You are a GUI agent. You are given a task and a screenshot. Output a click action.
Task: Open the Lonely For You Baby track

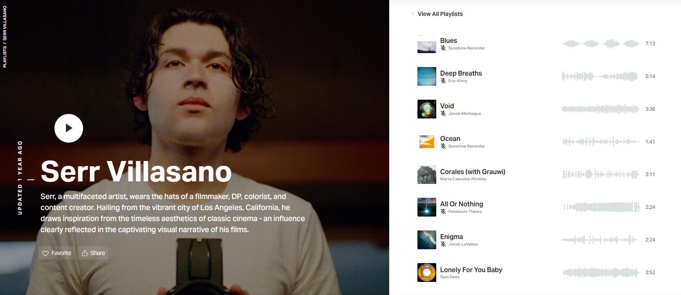471,270
